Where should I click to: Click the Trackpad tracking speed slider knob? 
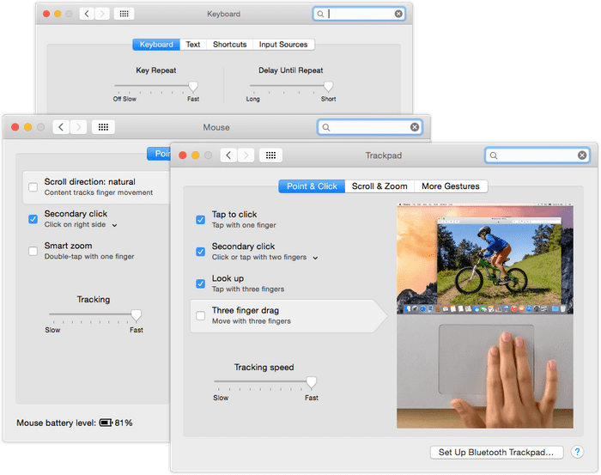(311, 382)
